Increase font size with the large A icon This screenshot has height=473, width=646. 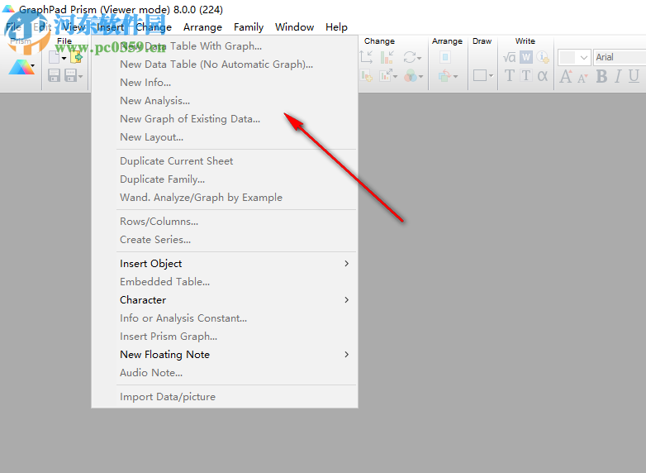point(566,76)
